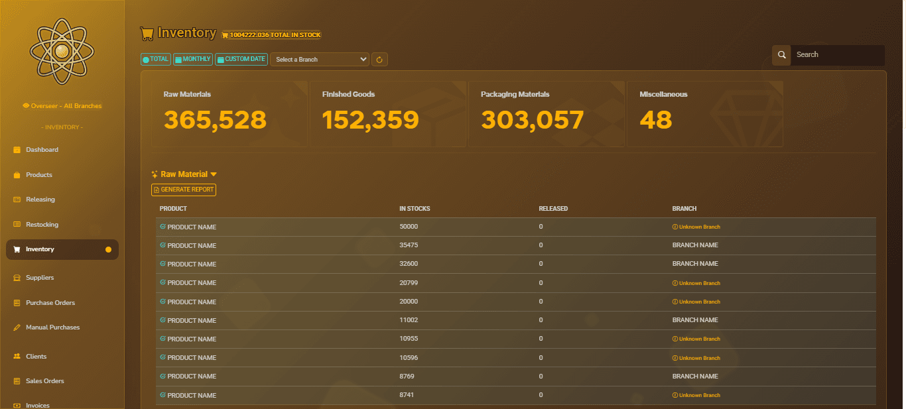Click the Search input field

click(836, 55)
